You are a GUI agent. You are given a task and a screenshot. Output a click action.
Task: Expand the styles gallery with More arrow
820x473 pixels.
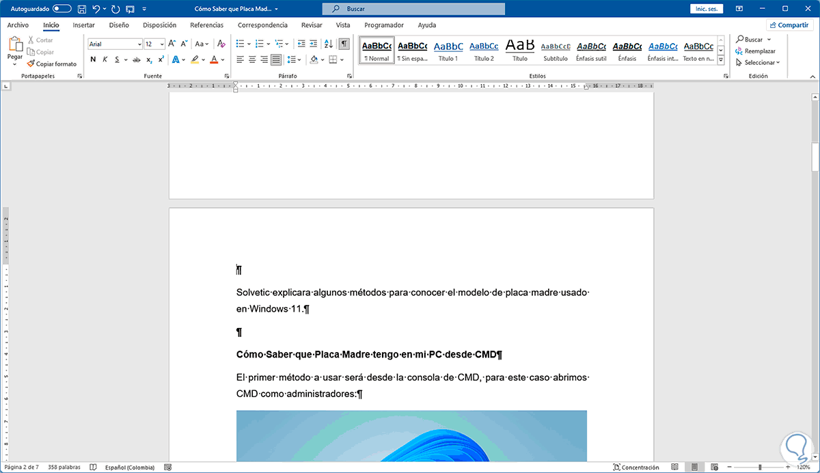[721, 60]
